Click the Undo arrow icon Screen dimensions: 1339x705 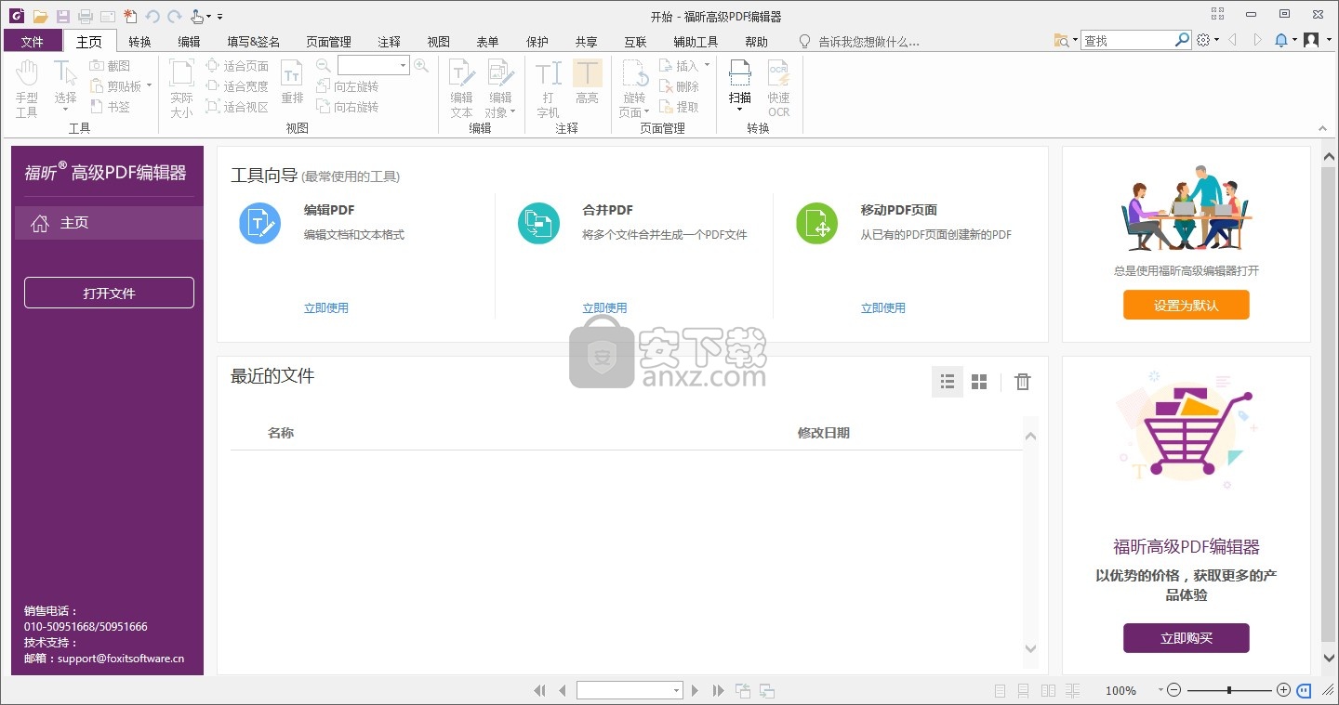[x=152, y=16]
